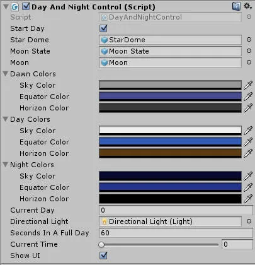Pick Day Horizon Color with eyedropper
The width and height of the screenshot is (255, 265).
(x=248, y=153)
